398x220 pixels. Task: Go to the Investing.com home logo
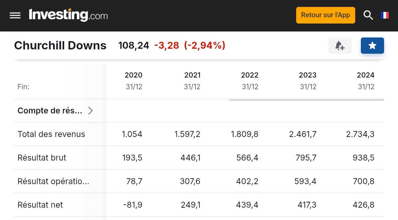[68, 15]
